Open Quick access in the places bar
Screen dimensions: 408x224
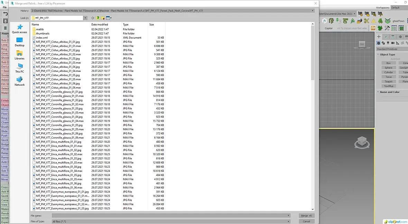click(x=19, y=29)
